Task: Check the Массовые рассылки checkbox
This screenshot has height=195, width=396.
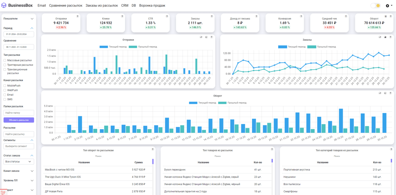Action: click(5, 60)
